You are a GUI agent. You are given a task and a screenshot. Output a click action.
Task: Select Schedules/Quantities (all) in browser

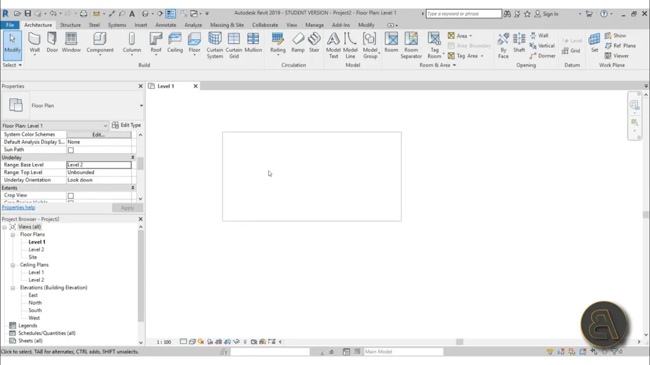click(47, 334)
